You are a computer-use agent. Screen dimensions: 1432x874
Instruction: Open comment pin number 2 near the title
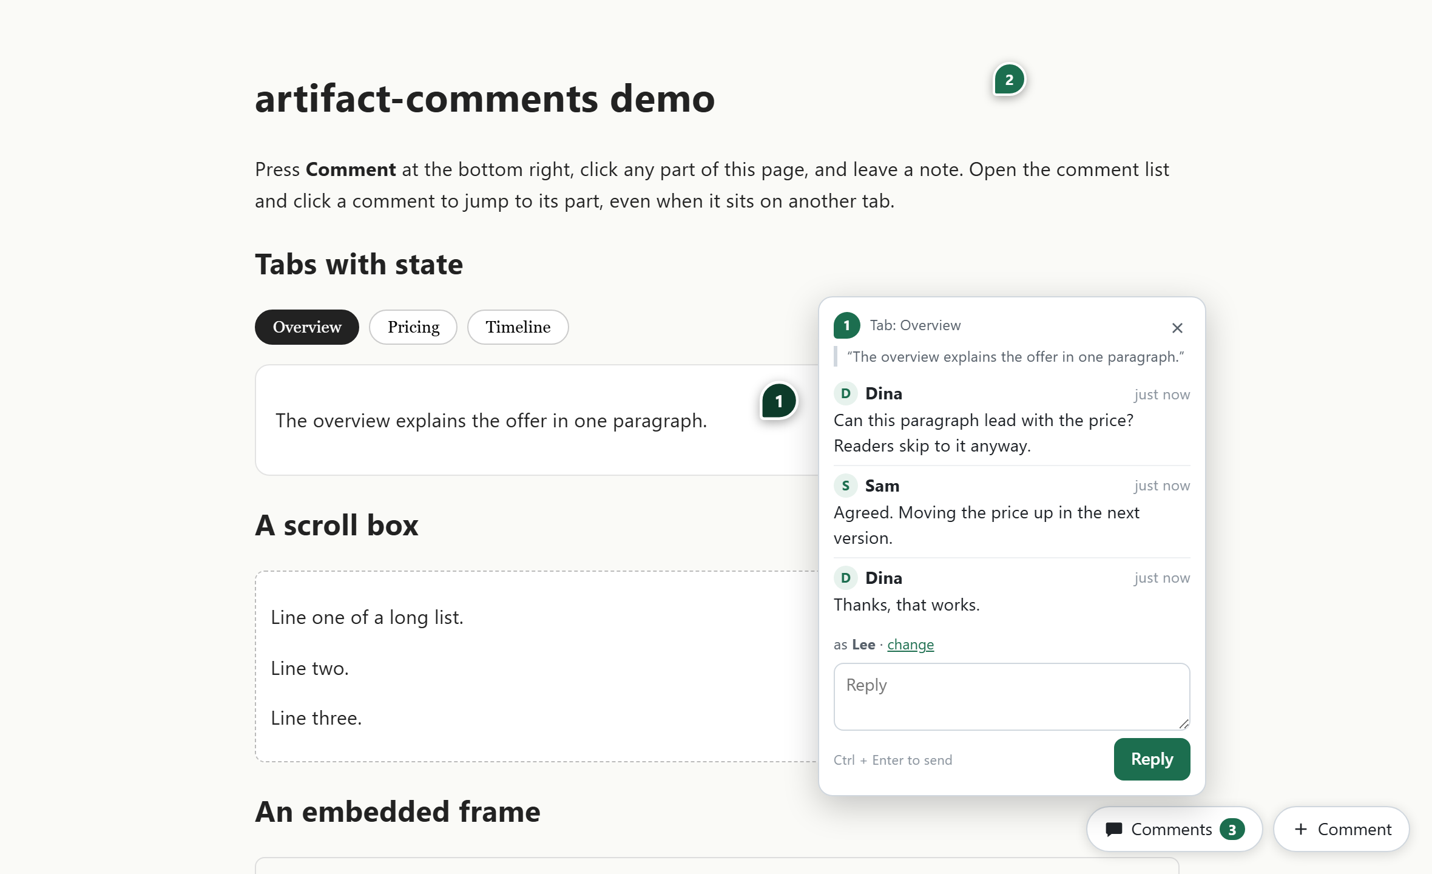(1009, 80)
